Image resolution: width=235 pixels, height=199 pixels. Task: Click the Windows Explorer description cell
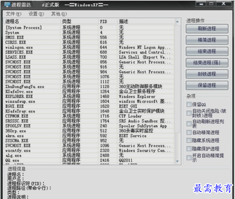(x=137, y=96)
